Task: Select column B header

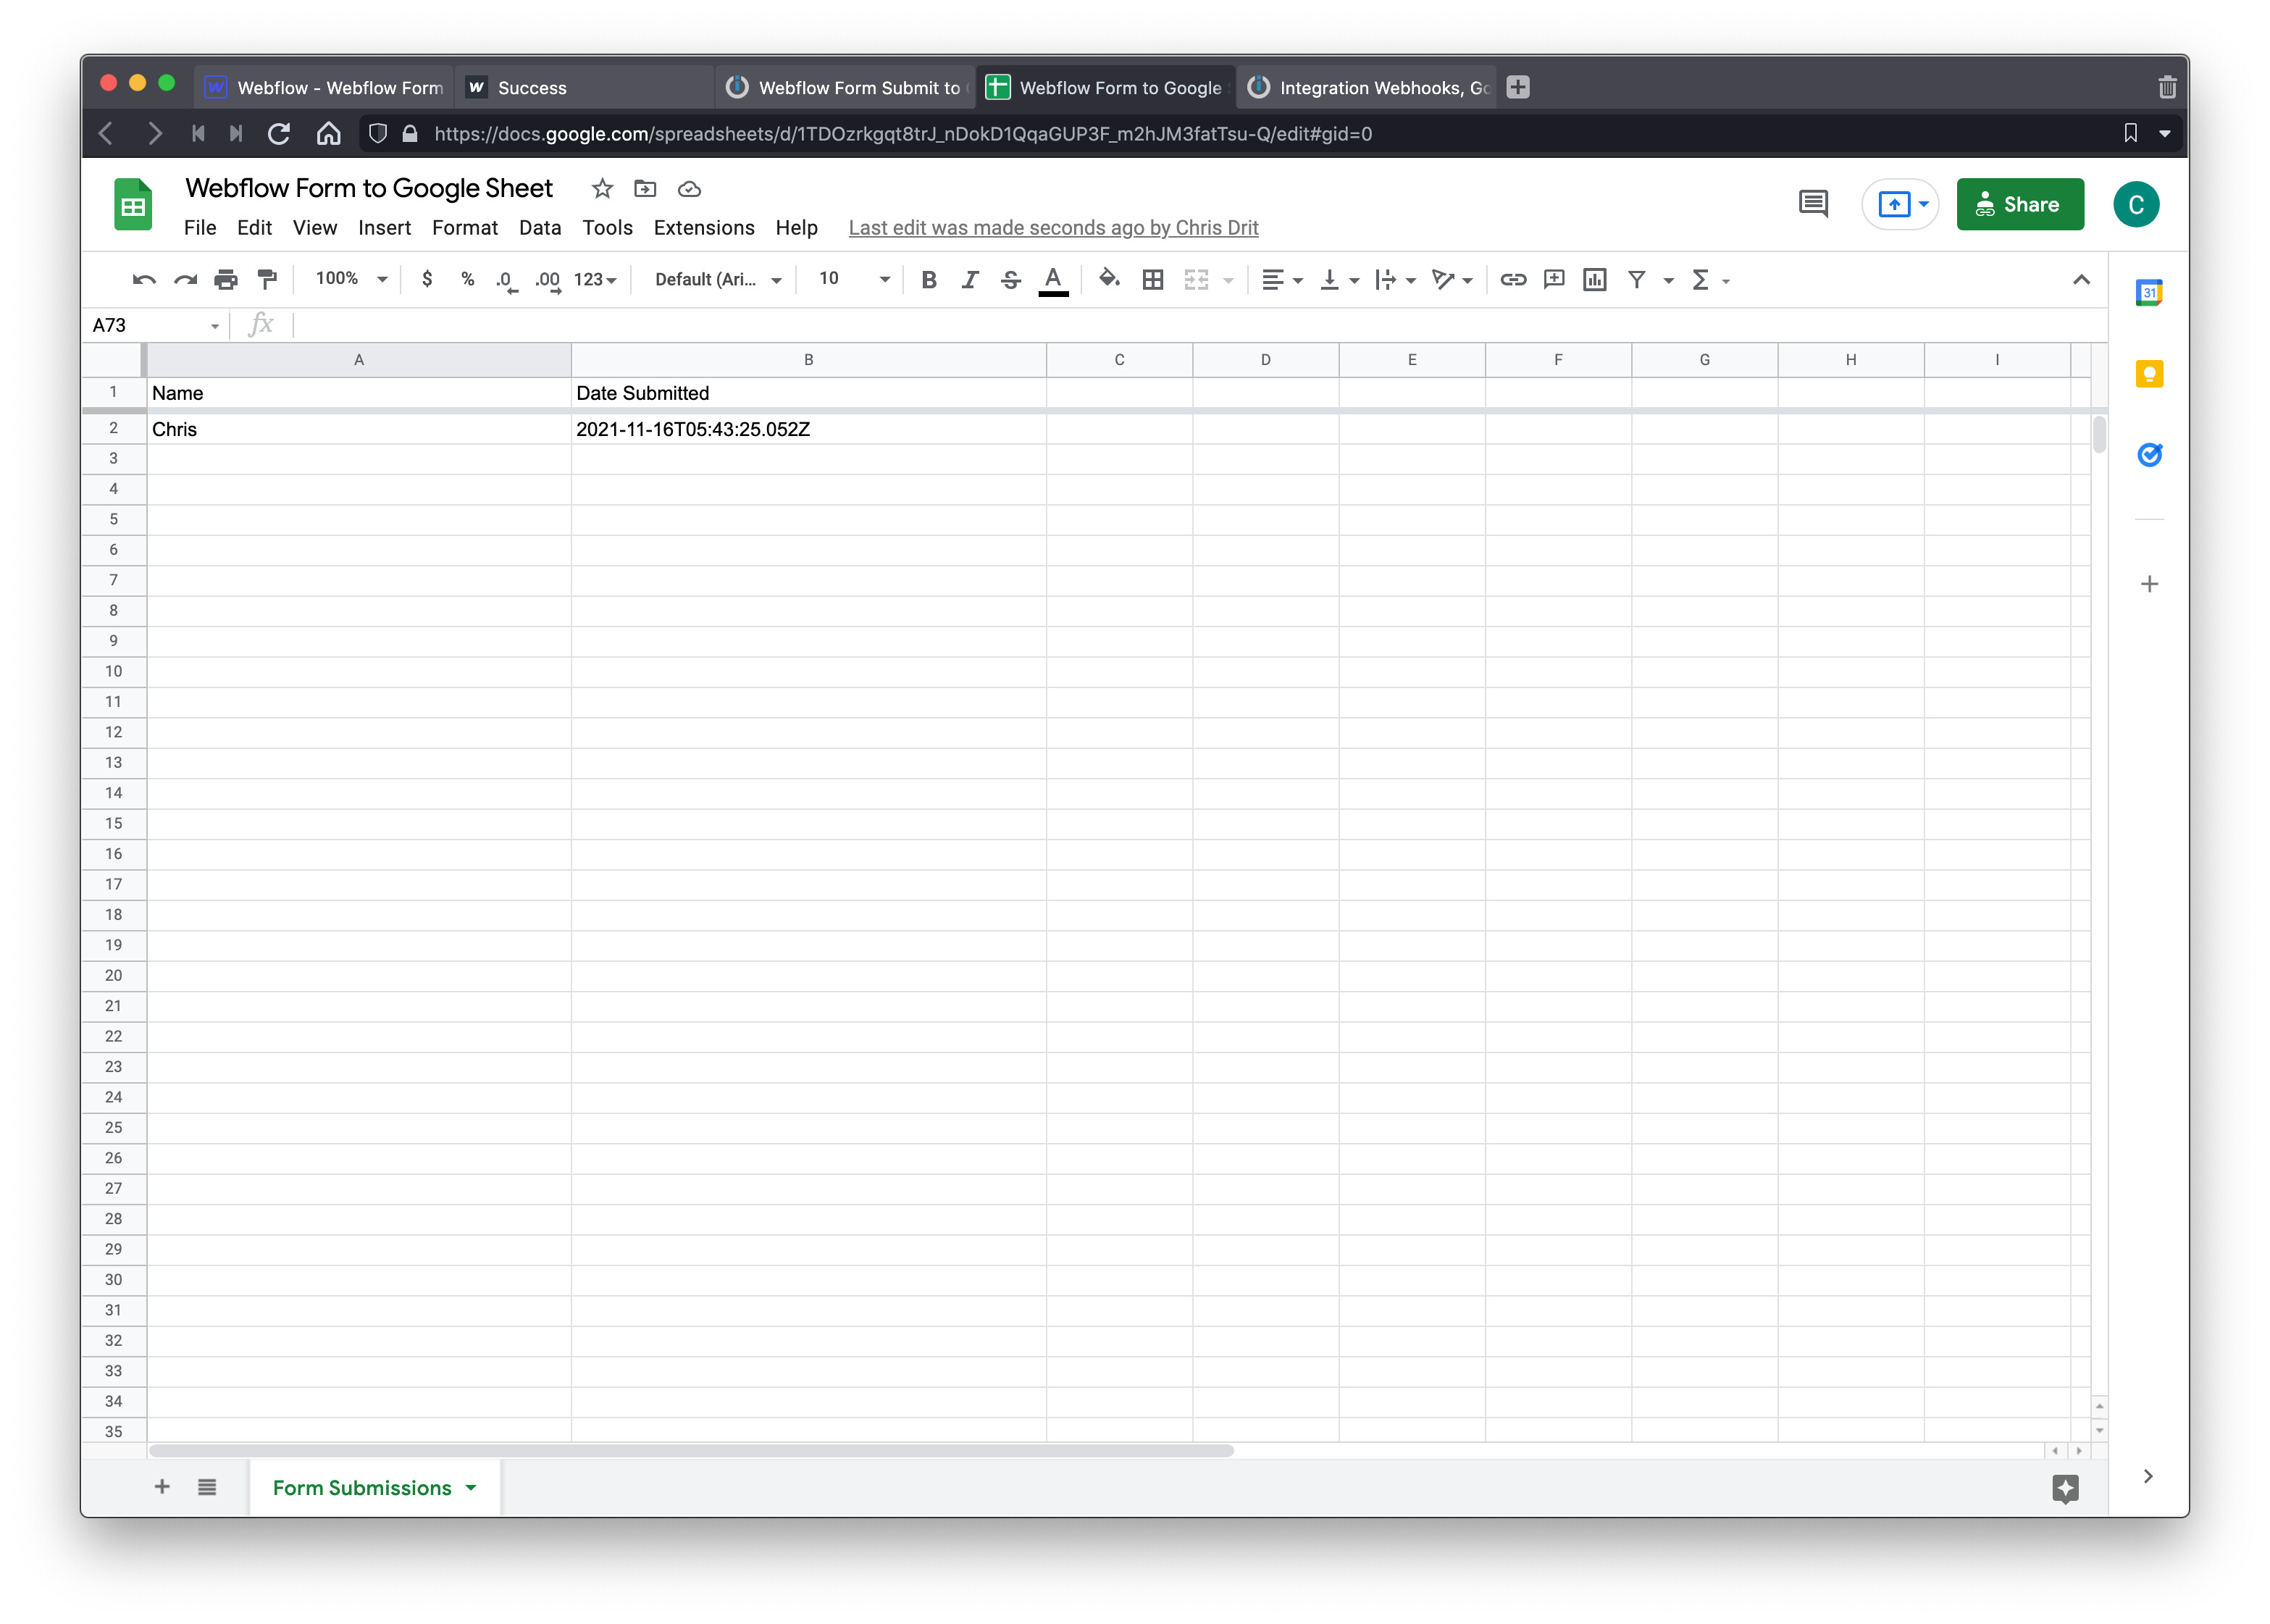Action: (808, 360)
